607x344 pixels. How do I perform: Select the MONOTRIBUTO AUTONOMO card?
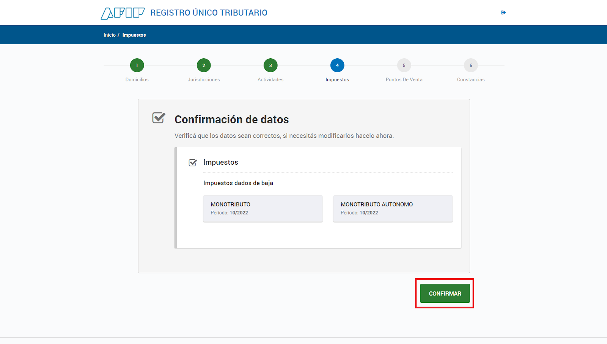393,209
